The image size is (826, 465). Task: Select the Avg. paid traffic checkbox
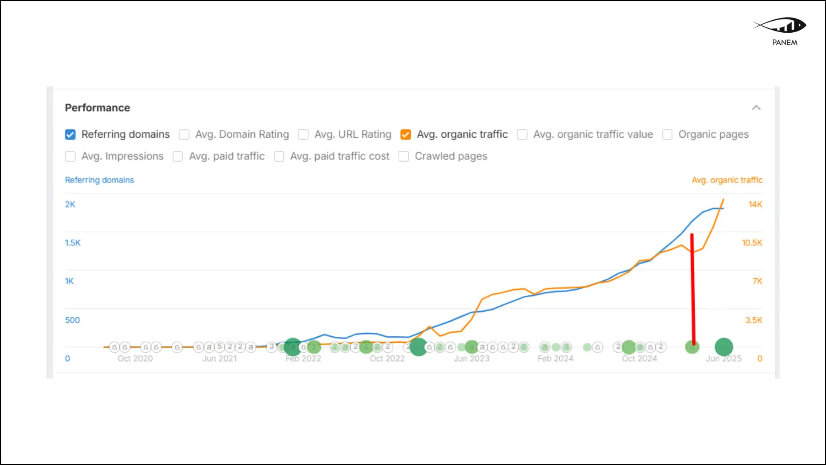tap(178, 156)
